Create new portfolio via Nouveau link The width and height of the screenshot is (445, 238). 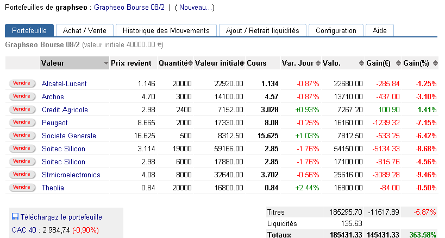[x=195, y=8]
